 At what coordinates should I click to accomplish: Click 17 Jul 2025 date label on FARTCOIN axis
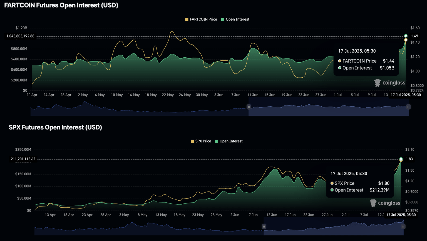click(406, 95)
